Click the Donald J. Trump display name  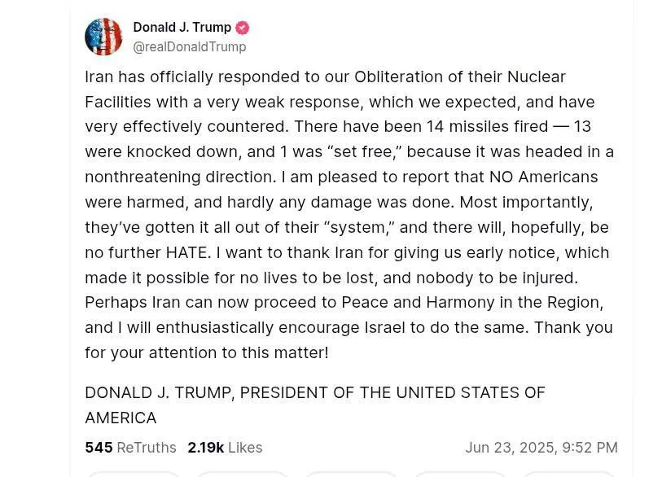click(182, 27)
